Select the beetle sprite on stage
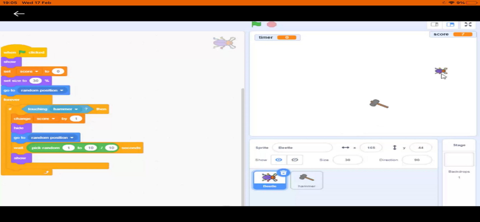This screenshot has width=480, height=222. 441,71
